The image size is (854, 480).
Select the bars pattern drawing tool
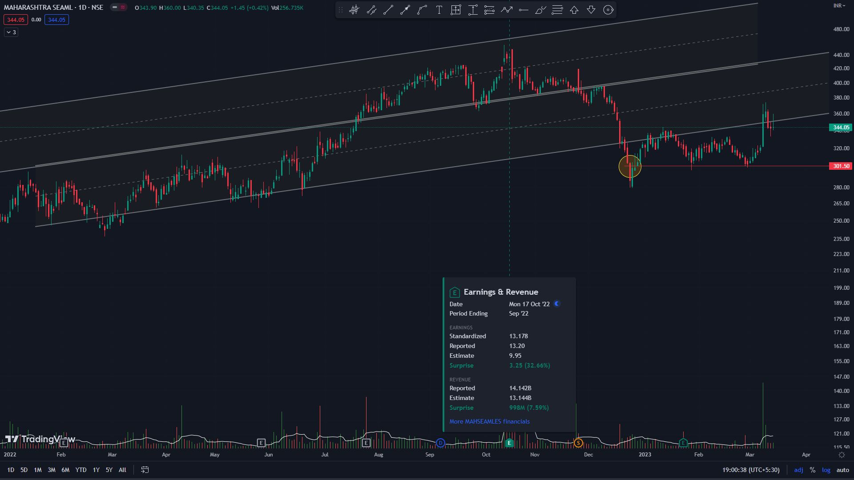[x=354, y=10]
